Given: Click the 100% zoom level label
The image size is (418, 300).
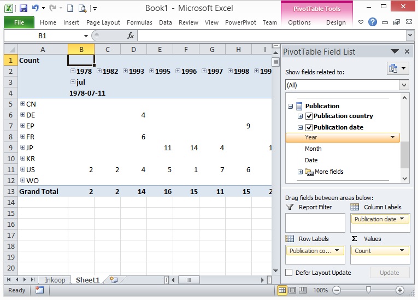Looking at the screenshot, I should tap(320, 290).
